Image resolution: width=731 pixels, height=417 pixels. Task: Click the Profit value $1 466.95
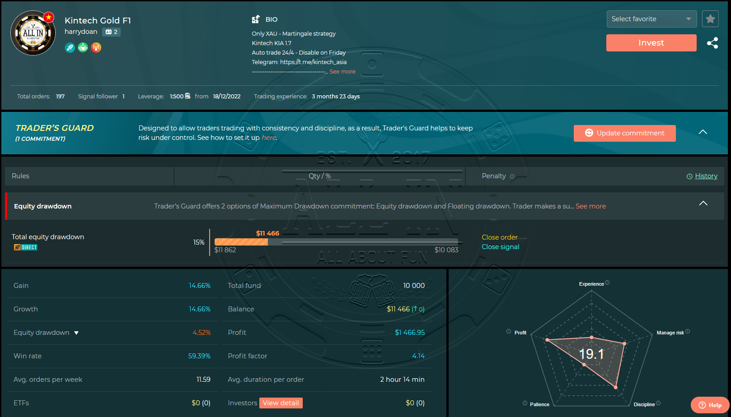click(410, 333)
